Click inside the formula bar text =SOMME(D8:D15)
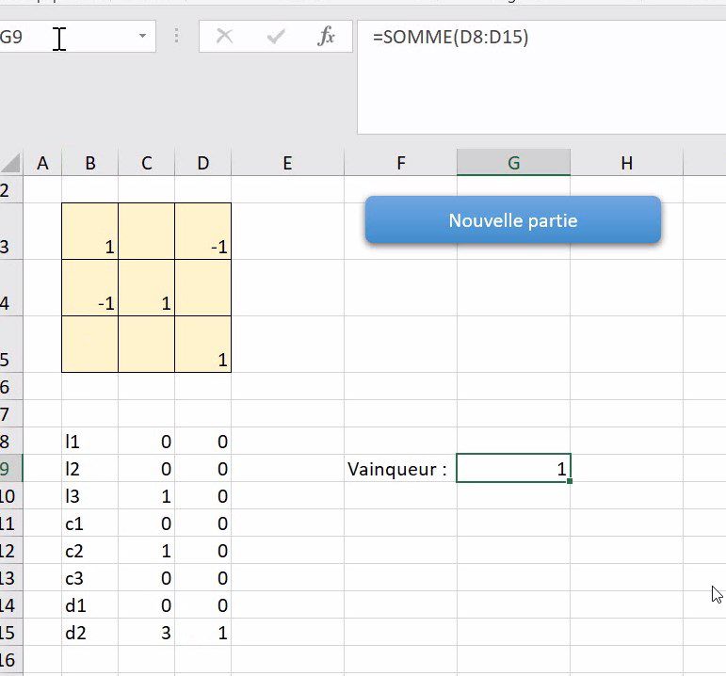The height and width of the screenshot is (676, 726). coord(450,39)
